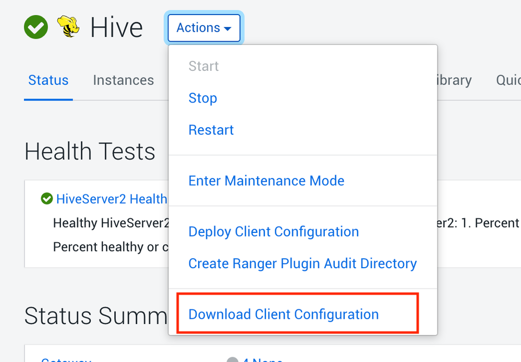The image size is (521, 362).
Task: Open the HiveServer2 Health link
Action: (112, 198)
